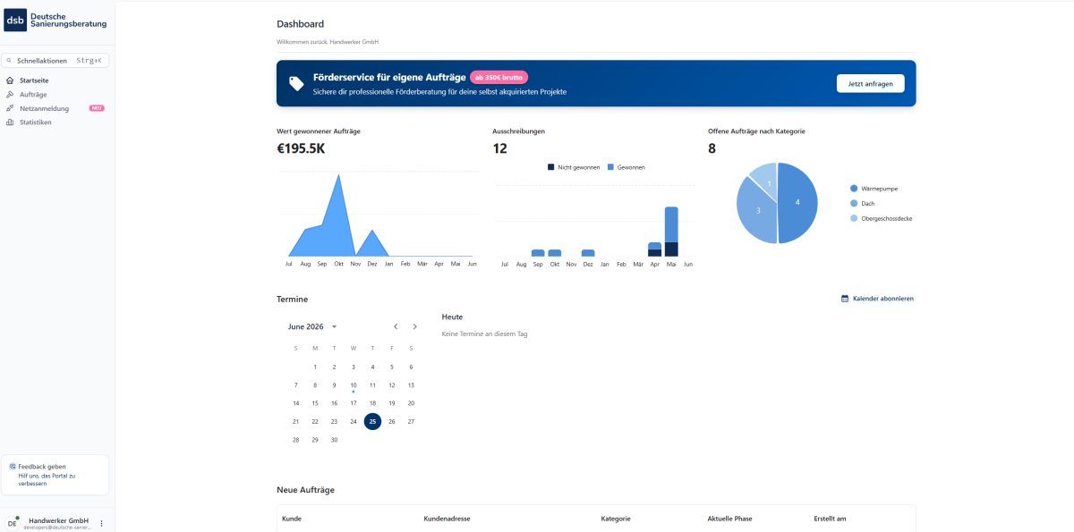Toggle the Gewonnen legend entry

(x=626, y=167)
